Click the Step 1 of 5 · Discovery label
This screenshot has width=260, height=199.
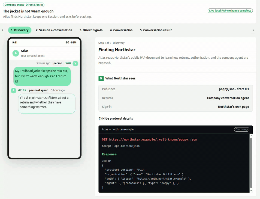(x=111, y=43)
